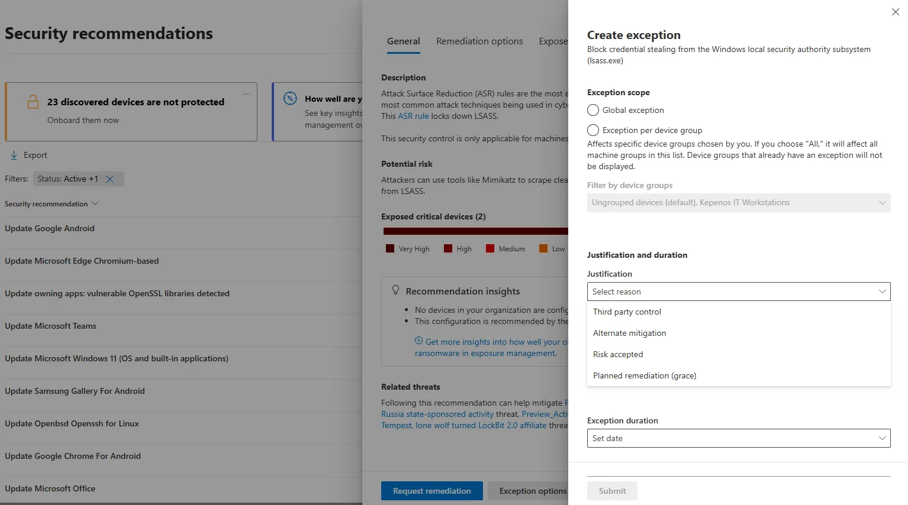Open Update Samsung Gallery For Android row

[75, 391]
